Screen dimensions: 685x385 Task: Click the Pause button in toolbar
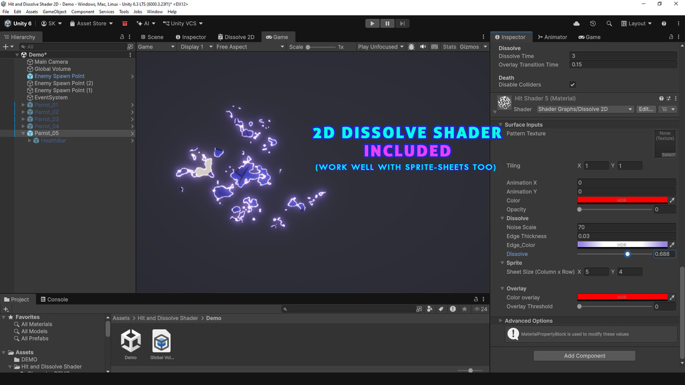388,23
